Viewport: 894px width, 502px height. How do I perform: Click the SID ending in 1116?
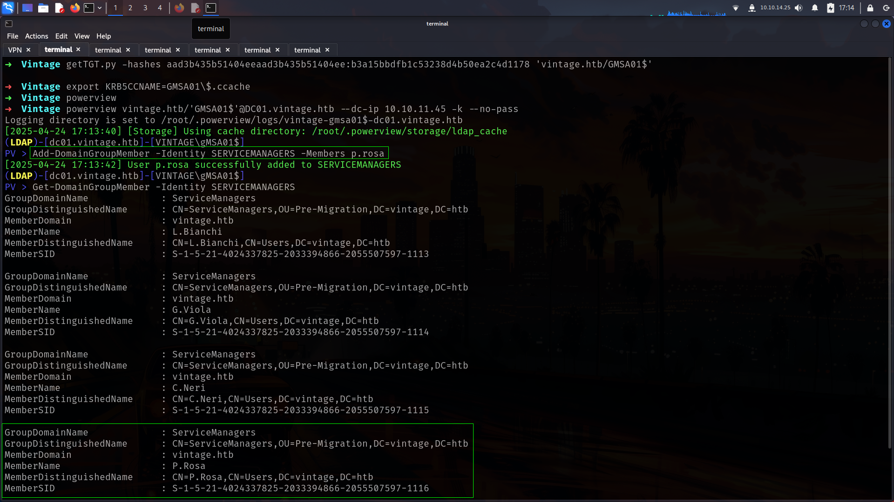[301, 488]
